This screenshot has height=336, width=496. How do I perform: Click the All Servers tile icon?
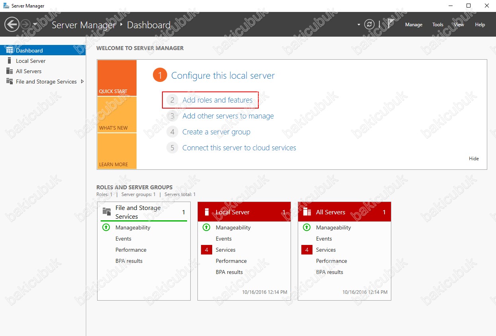tap(307, 212)
